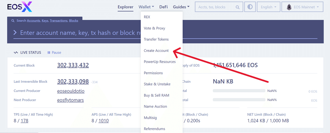Click the Explorer nav tab
330x133 pixels.
pyautogui.click(x=125, y=7)
